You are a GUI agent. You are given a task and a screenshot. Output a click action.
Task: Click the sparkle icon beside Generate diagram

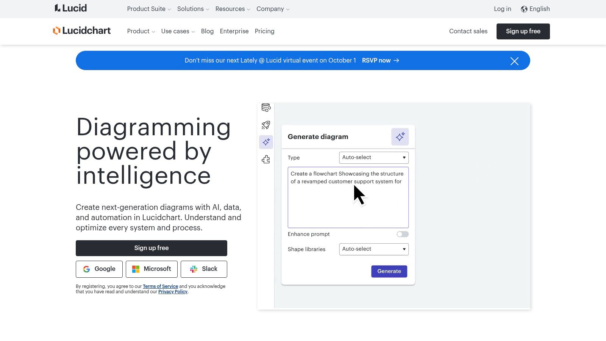pos(400,137)
